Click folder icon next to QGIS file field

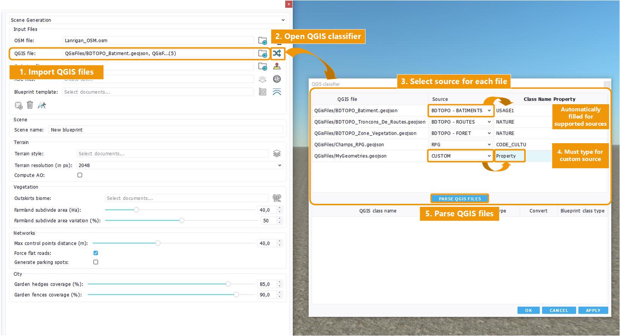[x=262, y=53]
